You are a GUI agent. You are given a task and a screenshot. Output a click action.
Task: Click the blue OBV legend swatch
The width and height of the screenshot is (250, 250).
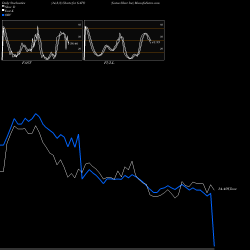[3, 15]
